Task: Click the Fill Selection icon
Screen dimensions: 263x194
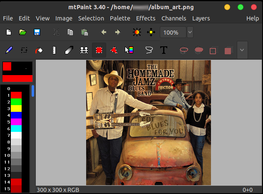Action: [229, 50]
